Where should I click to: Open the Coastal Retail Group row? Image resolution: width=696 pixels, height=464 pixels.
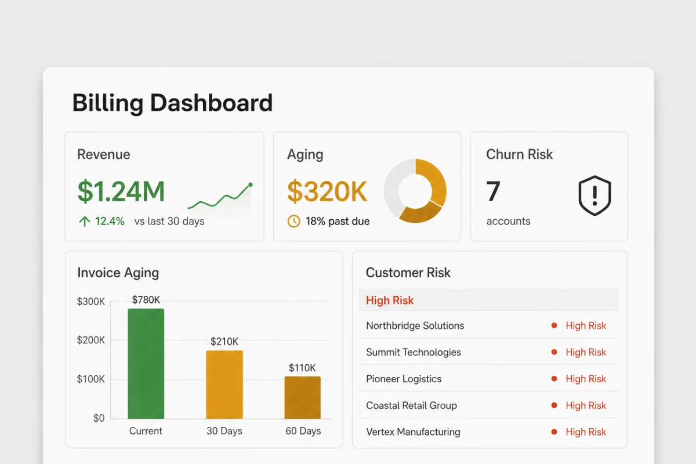coord(488,405)
